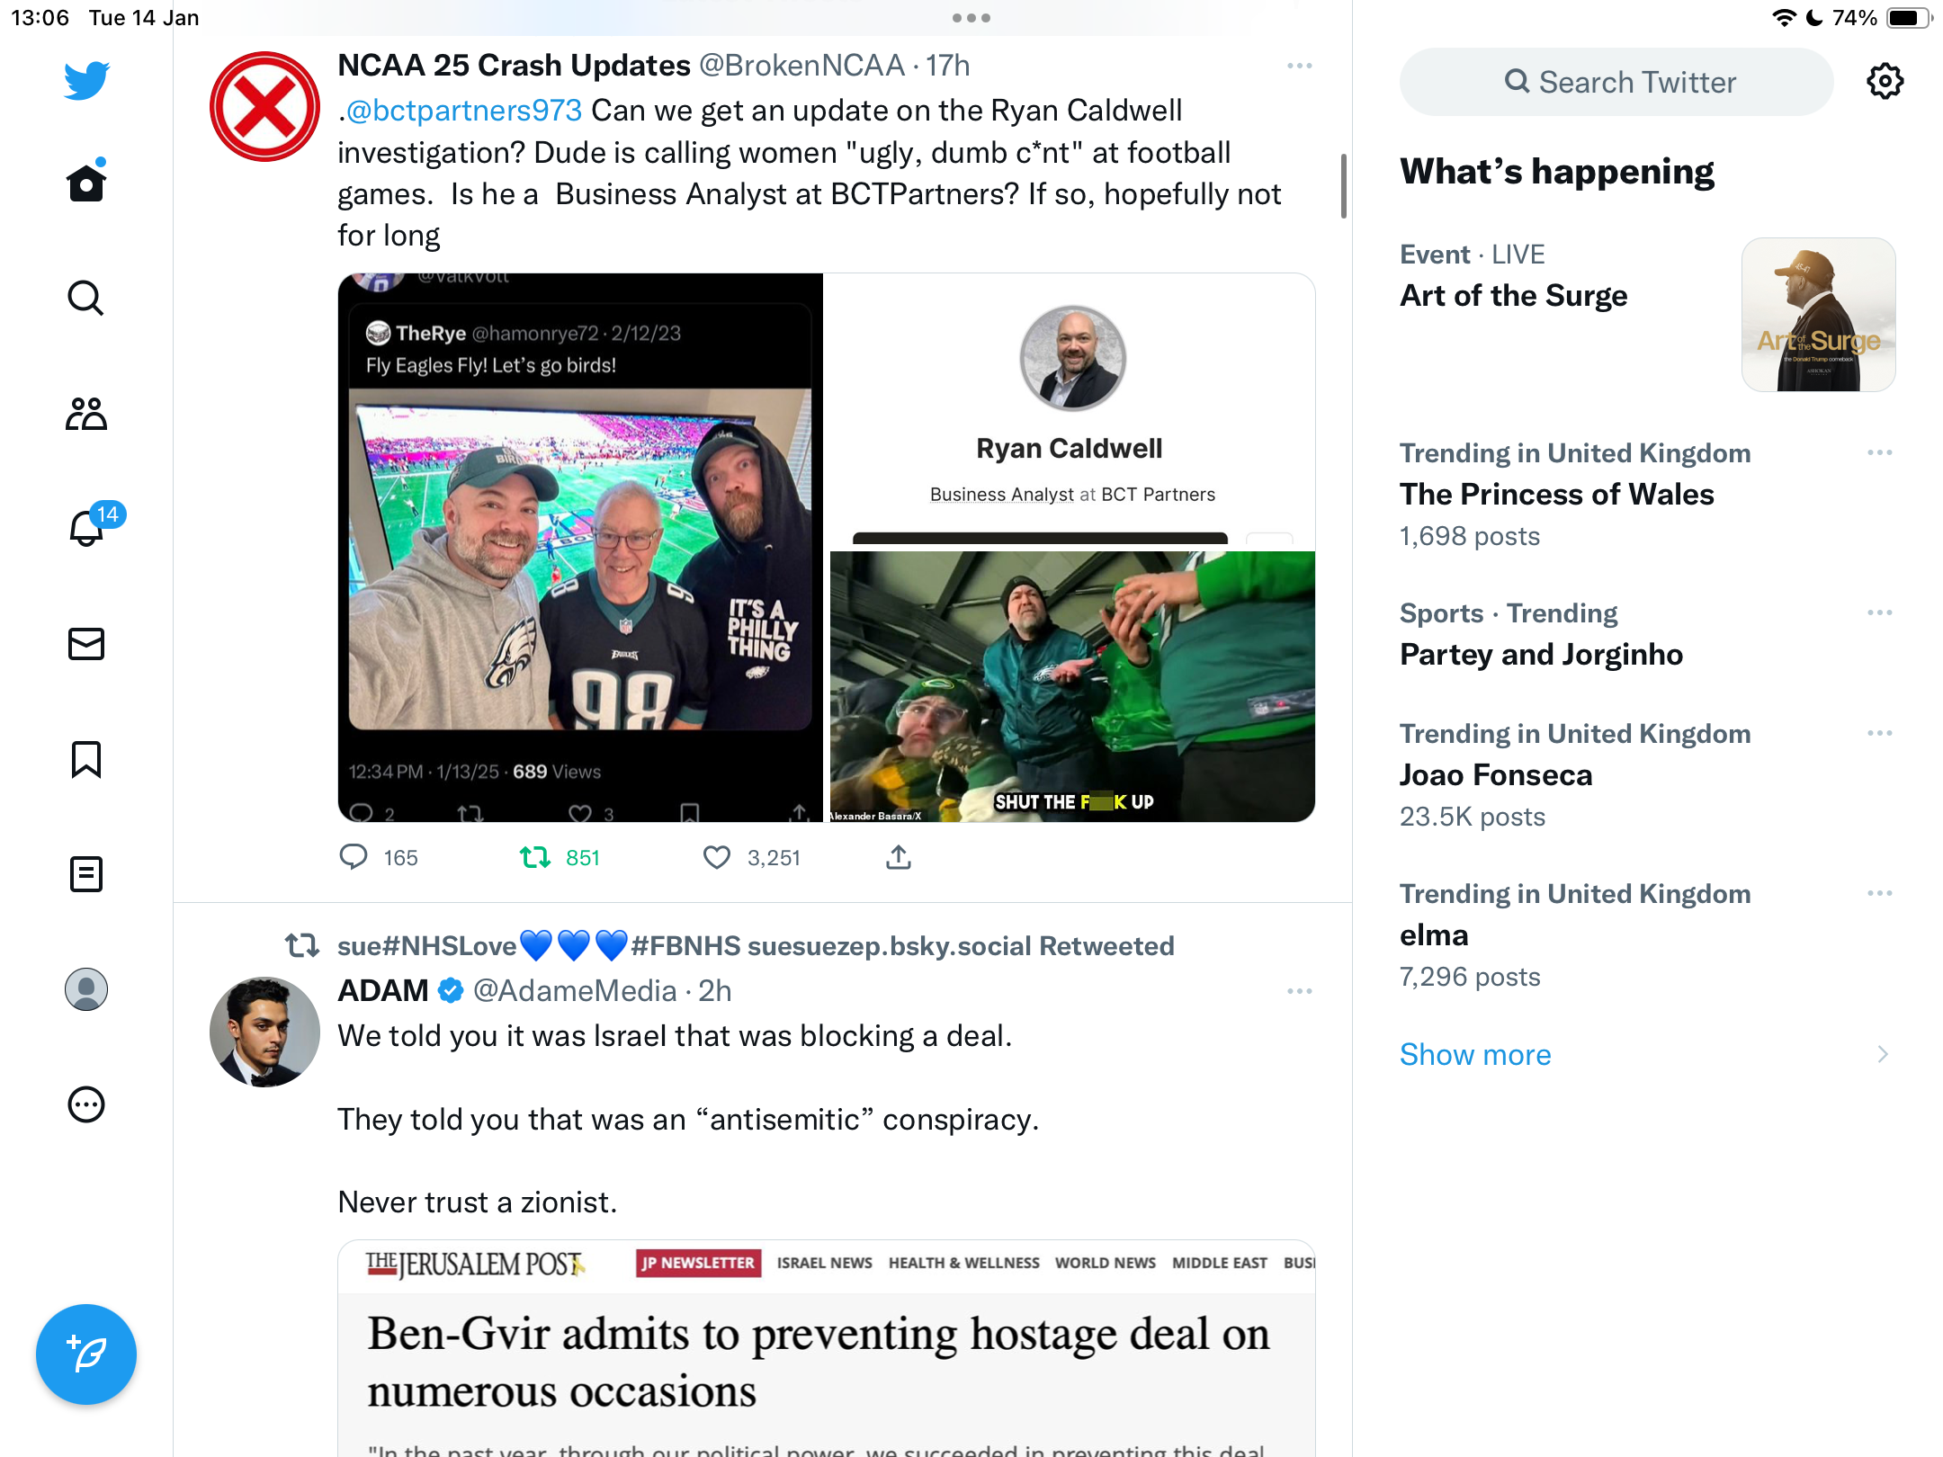This screenshot has height=1457, width=1943.
Task: Open the Art of the Surge thumbnail
Action: [x=1819, y=315]
